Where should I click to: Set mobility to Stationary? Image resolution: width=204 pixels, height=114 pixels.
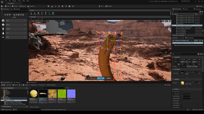(189, 66)
